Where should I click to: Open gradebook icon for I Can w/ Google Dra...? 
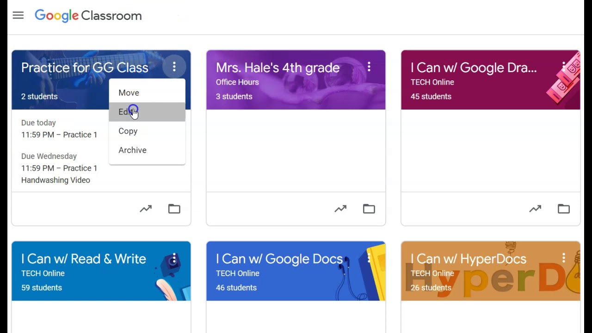point(535,209)
